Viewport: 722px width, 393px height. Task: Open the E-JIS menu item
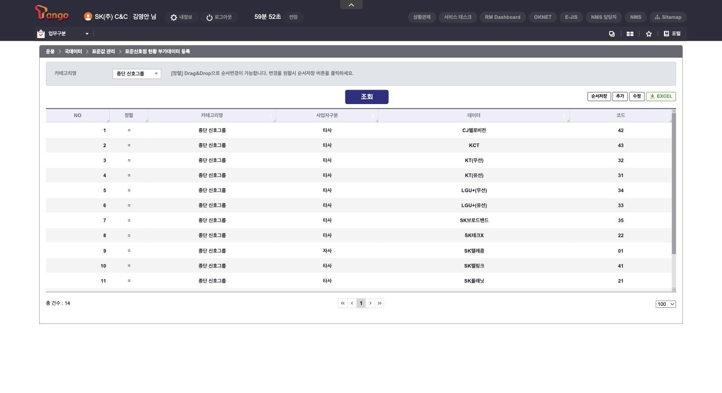[571, 17]
